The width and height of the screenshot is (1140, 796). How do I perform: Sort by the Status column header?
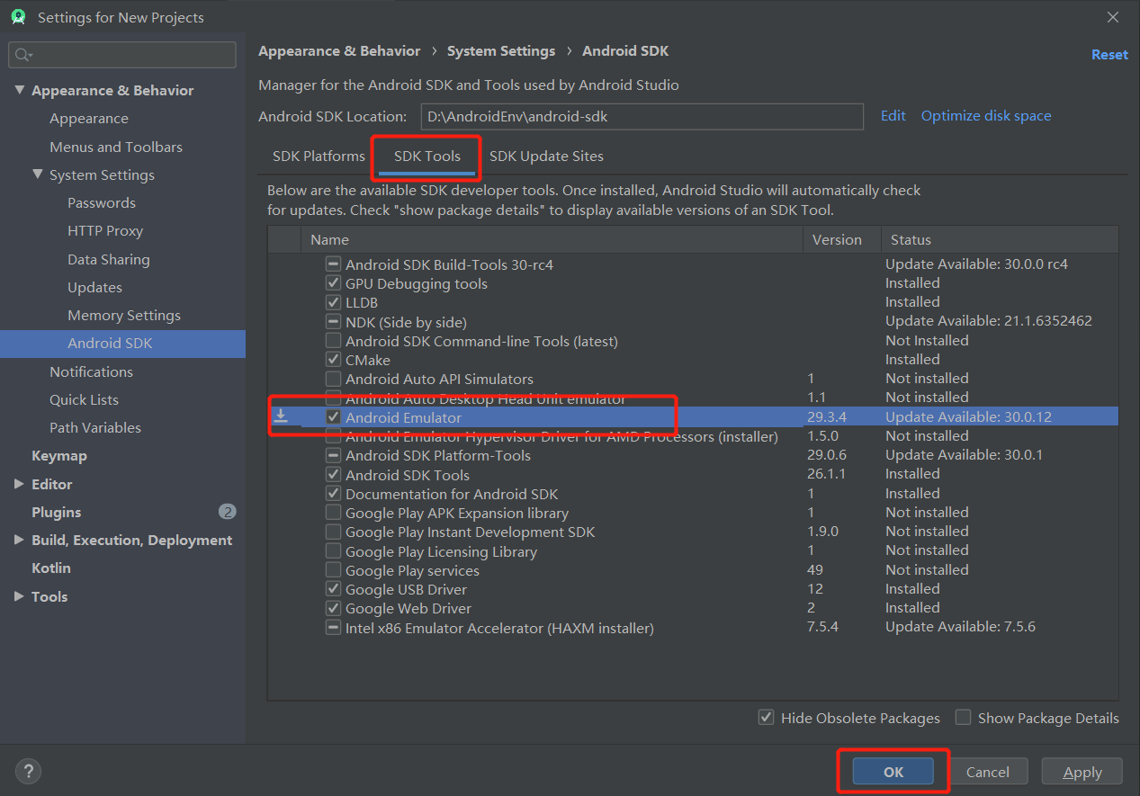tap(1000, 239)
